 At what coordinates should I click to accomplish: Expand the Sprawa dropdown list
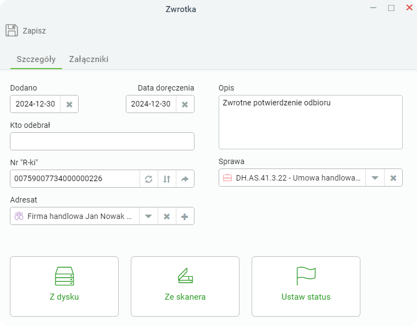click(375, 178)
